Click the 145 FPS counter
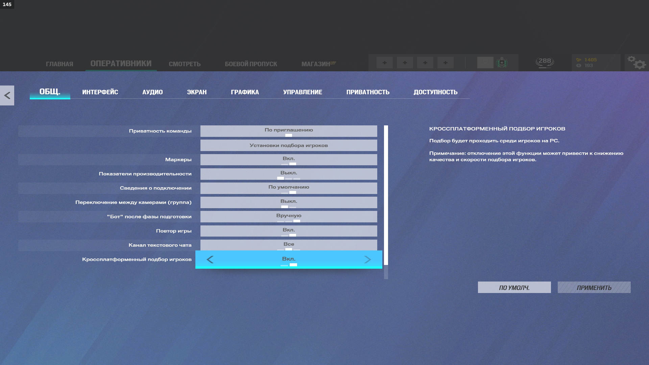The width and height of the screenshot is (649, 365). [7, 4]
